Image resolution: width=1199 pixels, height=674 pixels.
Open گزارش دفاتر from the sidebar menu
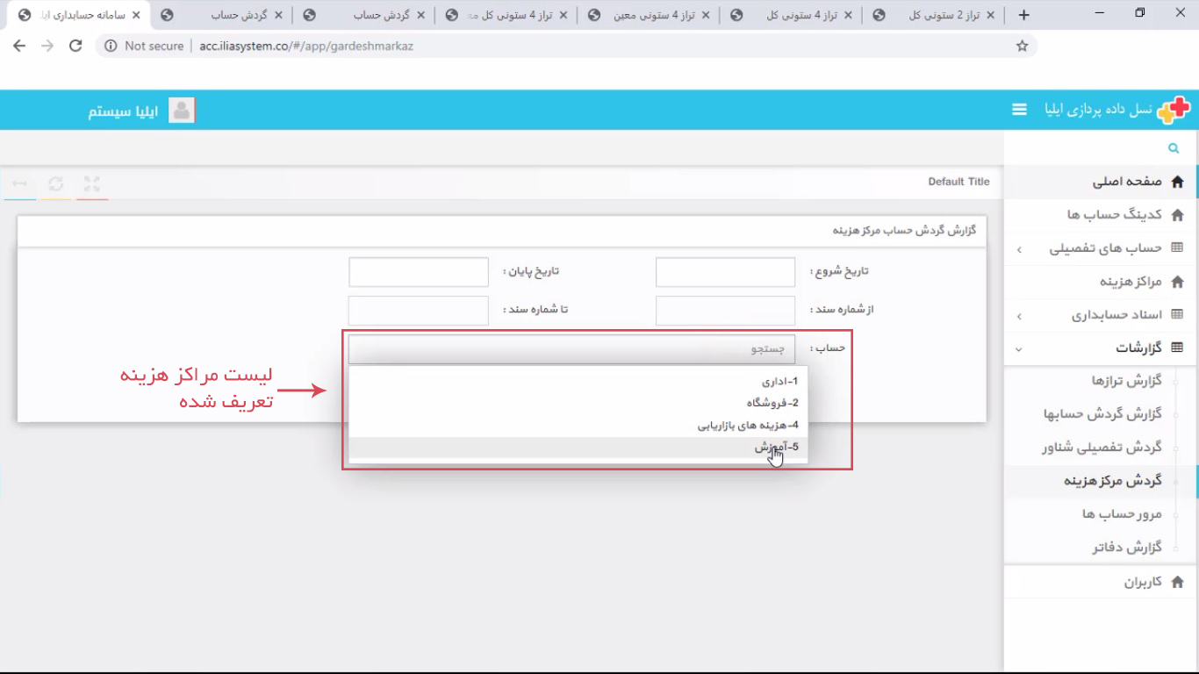coord(1128,547)
